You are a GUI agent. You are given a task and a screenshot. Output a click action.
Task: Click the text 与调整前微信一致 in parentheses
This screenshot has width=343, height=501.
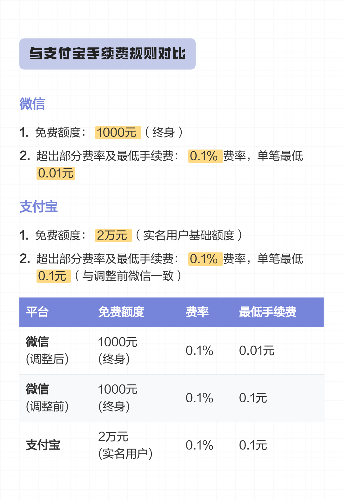[x=128, y=276]
